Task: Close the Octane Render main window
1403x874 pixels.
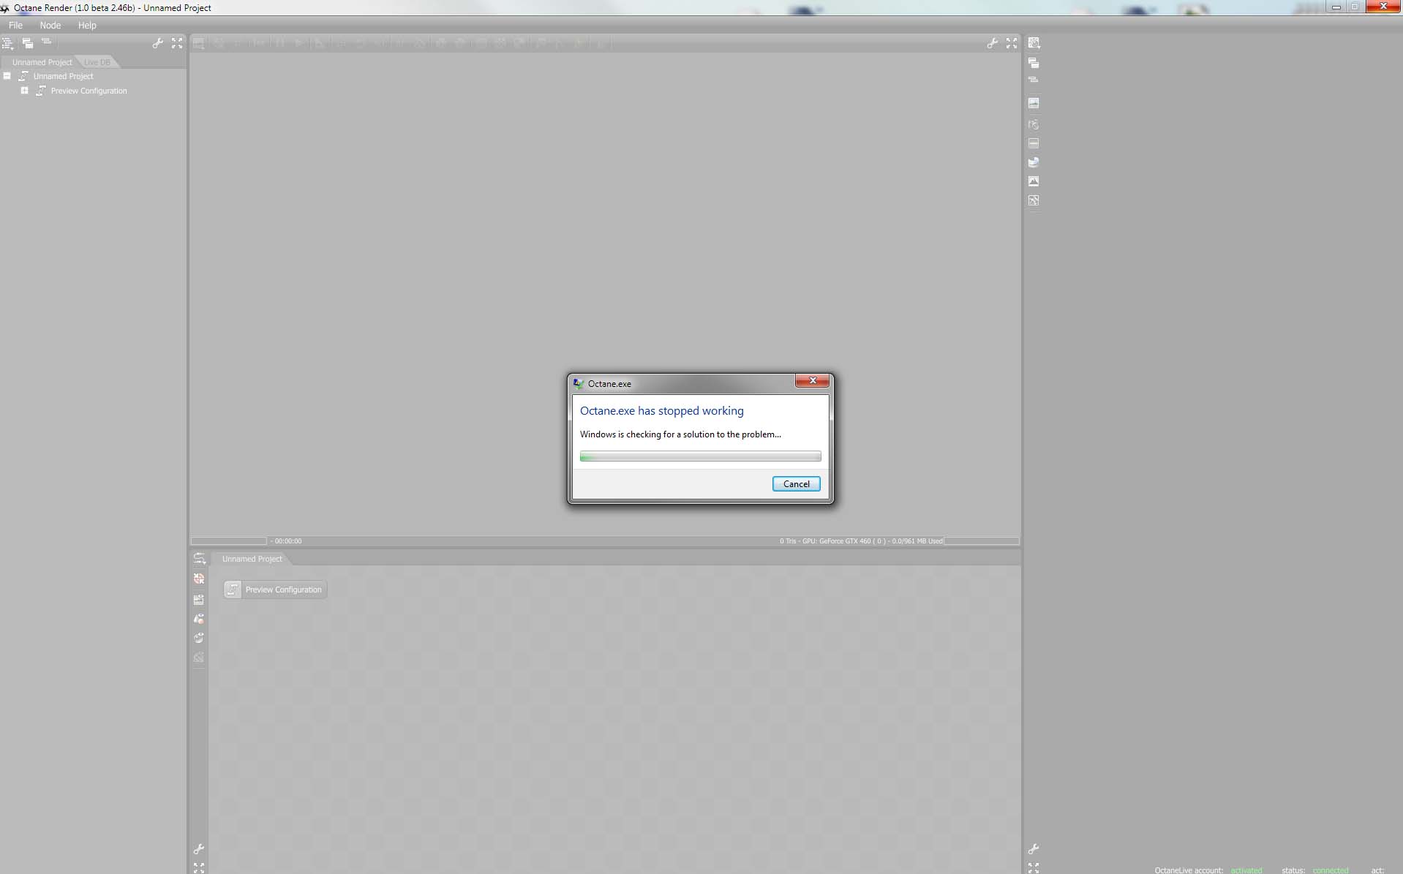Action: coord(1383,7)
